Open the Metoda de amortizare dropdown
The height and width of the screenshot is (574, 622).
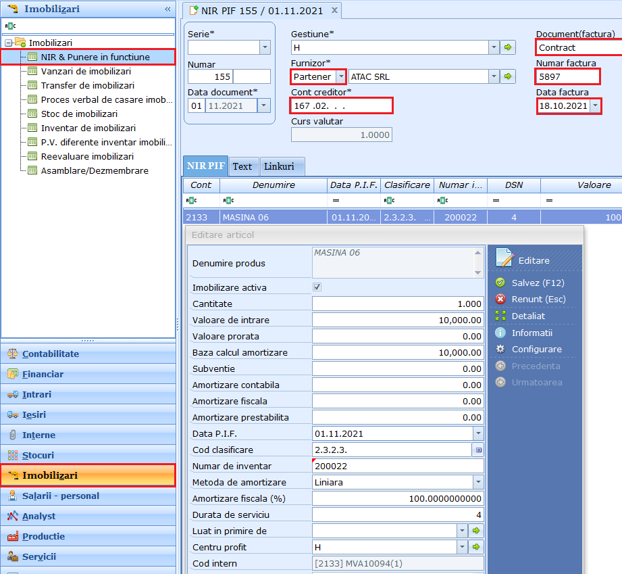click(x=478, y=482)
